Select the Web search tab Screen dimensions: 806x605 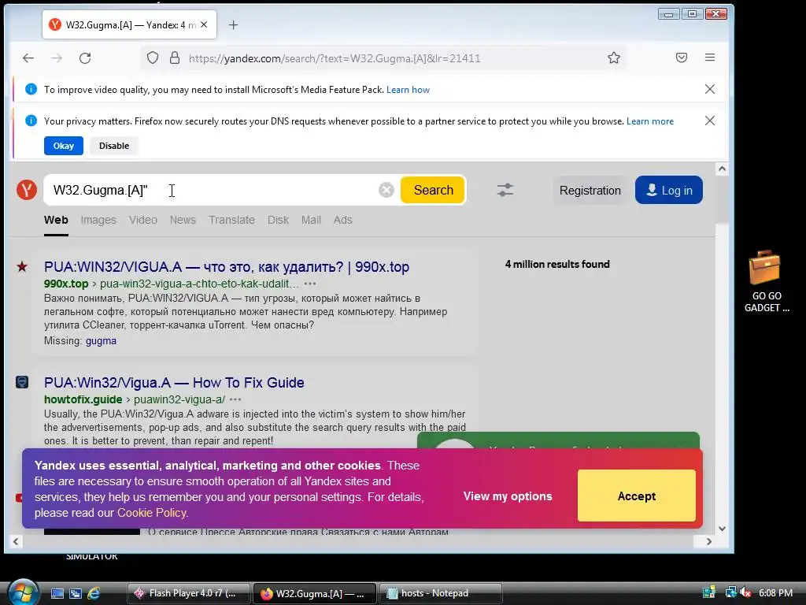[x=56, y=221]
